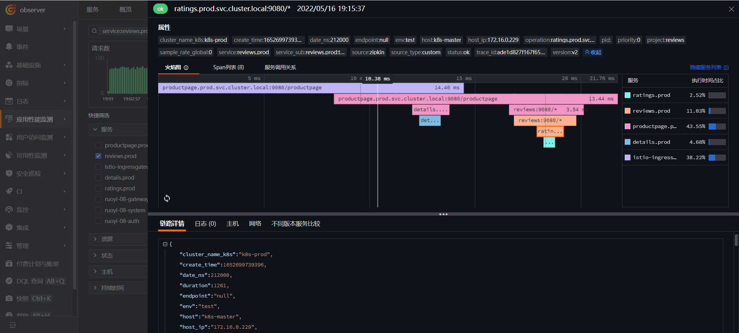Enable the ruoyi-08-gateway checkbox
The width and height of the screenshot is (739, 333).
pos(98,199)
